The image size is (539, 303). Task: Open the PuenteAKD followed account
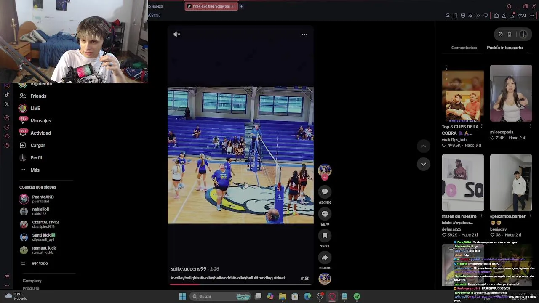(x=37, y=199)
